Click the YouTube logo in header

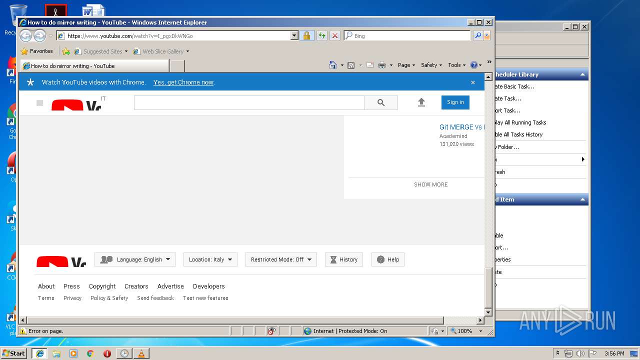pyautogui.click(x=76, y=105)
